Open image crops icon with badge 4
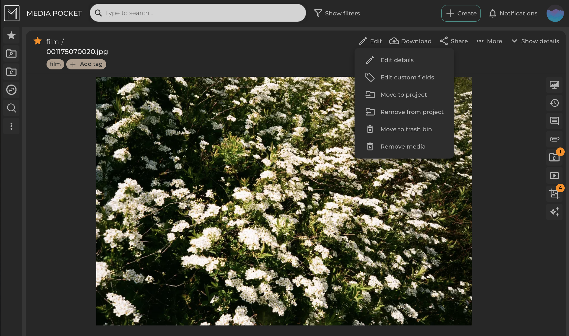Image resolution: width=569 pixels, height=336 pixels. click(554, 193)
